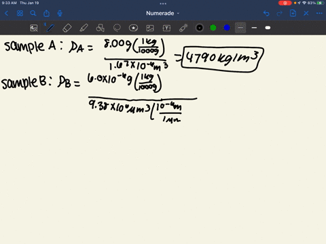Choose the green pen color
326x244 pixels.
click(213, 28)
